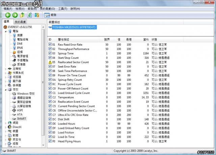Expand the Network tree node
Image resolution: width=216 pixels, height=155 pixels.
[6, 123]
